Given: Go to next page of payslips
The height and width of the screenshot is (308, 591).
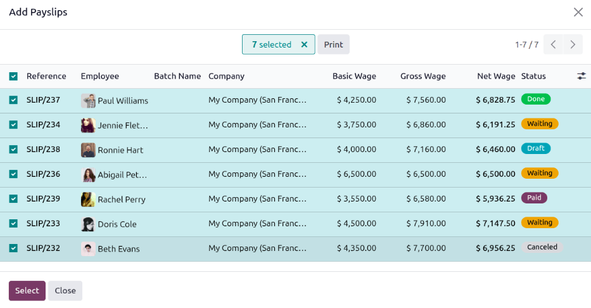Looking at the screenshot, I should (573, 44).
